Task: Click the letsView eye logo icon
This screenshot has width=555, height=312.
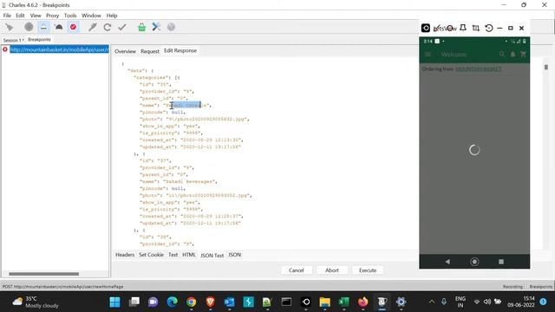Action: (x=426, y=28)
